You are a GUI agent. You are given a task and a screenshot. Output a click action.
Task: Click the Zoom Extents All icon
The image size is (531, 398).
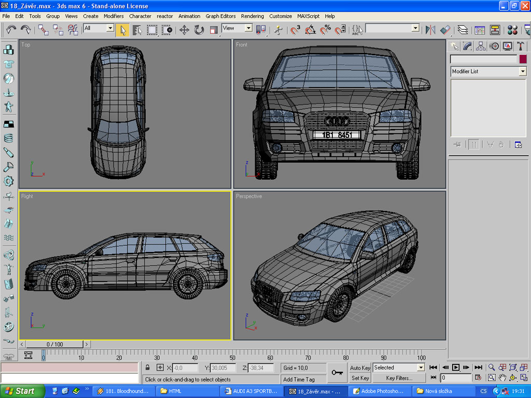[524, 367]
